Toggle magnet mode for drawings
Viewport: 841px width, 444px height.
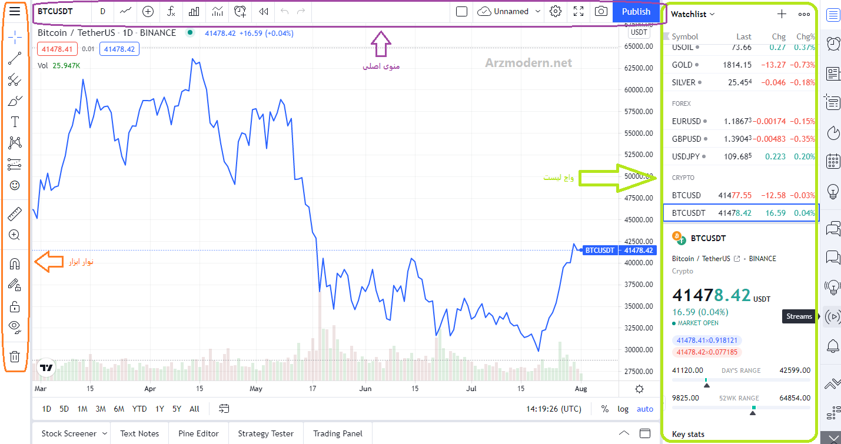[15, 264]
